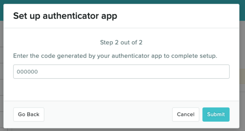Image resolution: width=245 pixels, height=131 pixels.
Task: Click the "Step 2 out of 2" label
Action: [121, 43]
